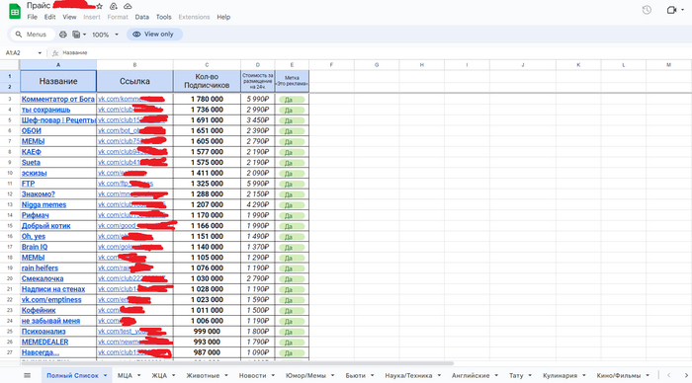Open the View menu
The width and height of the screenshot is (692, 383).
click(69, 17)
